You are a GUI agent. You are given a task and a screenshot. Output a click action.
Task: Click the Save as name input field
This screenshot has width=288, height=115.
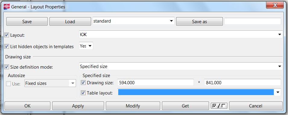(253, 21)
